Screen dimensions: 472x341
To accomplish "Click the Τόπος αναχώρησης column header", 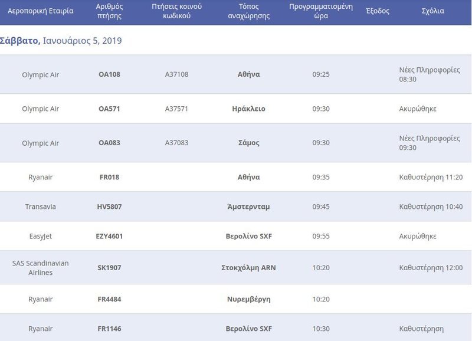I will tap(249, 11).
